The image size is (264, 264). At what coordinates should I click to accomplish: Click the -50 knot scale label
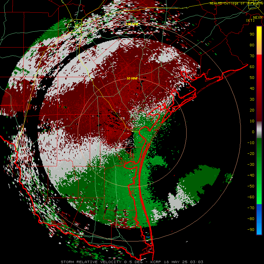point(251,186)
